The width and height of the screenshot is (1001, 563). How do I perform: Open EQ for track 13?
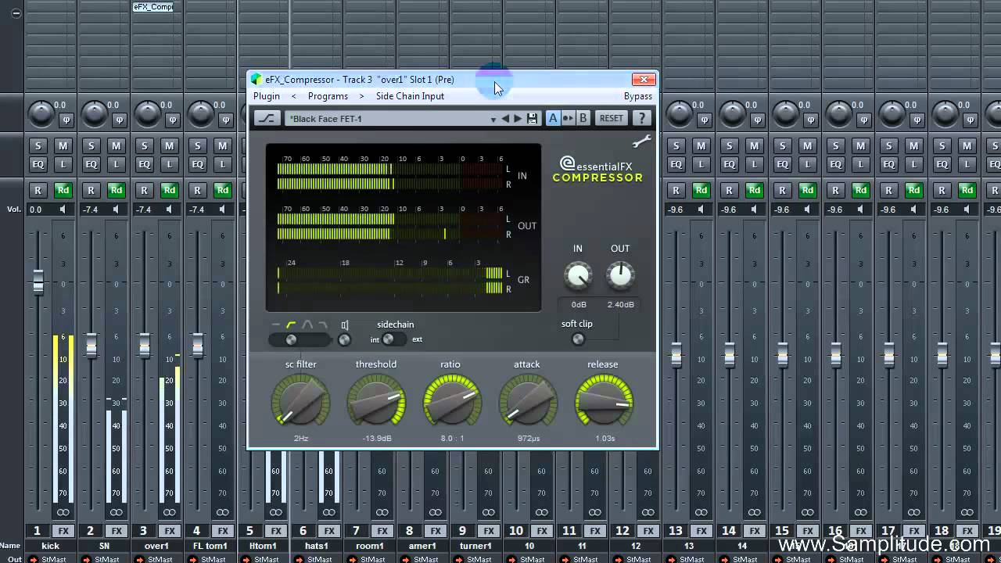(676, 164)
